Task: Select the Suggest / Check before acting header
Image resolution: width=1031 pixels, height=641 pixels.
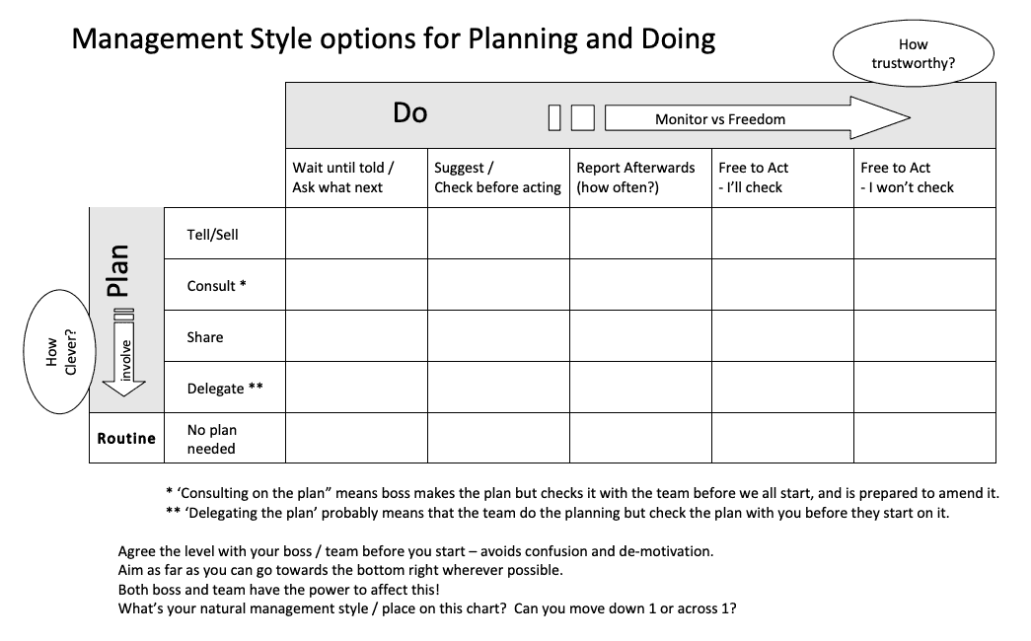Action: (x=497, y=178)
